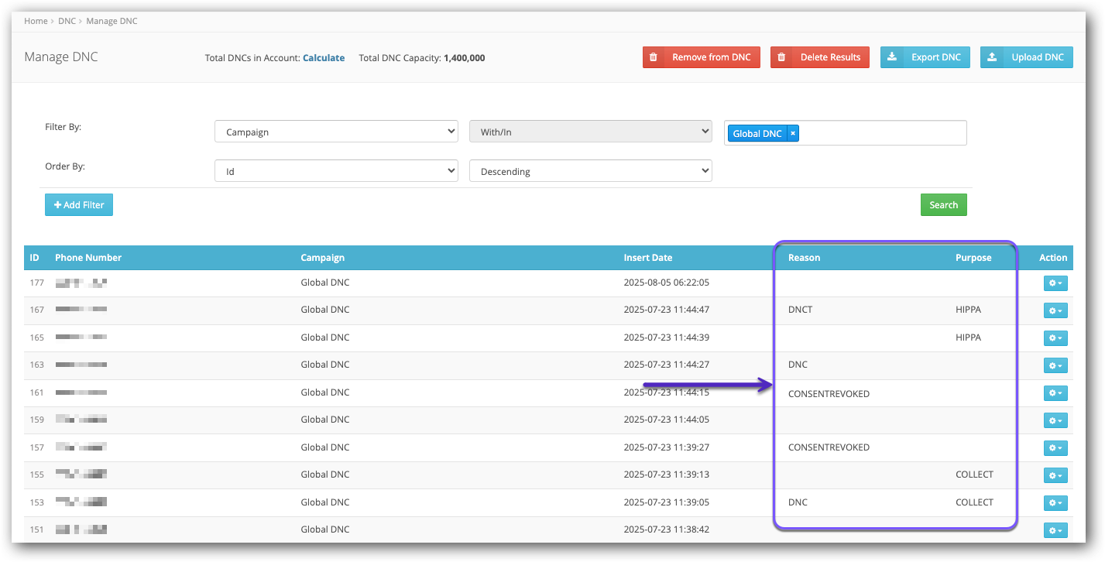
Task: Go to Home in breadcrumb
Action: (x=36, y=21)
